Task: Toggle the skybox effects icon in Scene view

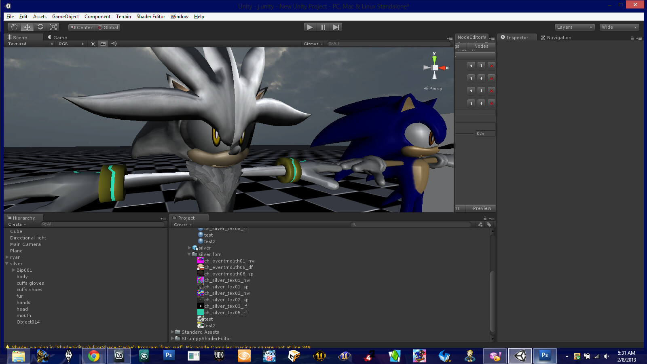Action: pos(103,44)
